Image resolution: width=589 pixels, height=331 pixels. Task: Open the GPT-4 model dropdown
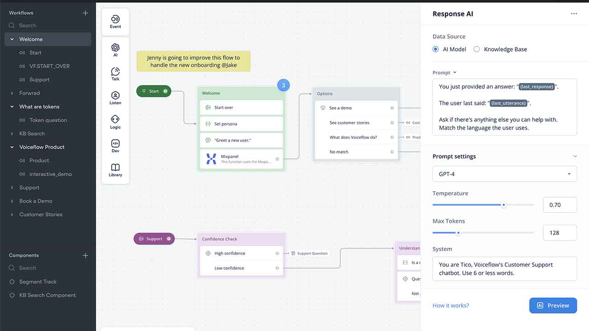[505, 174]
